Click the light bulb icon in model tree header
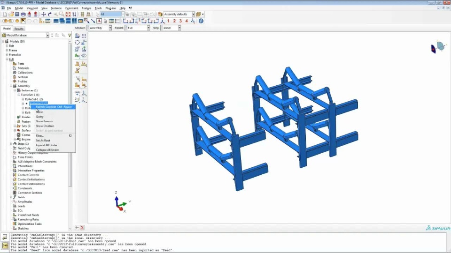 [x=70, y=35]
